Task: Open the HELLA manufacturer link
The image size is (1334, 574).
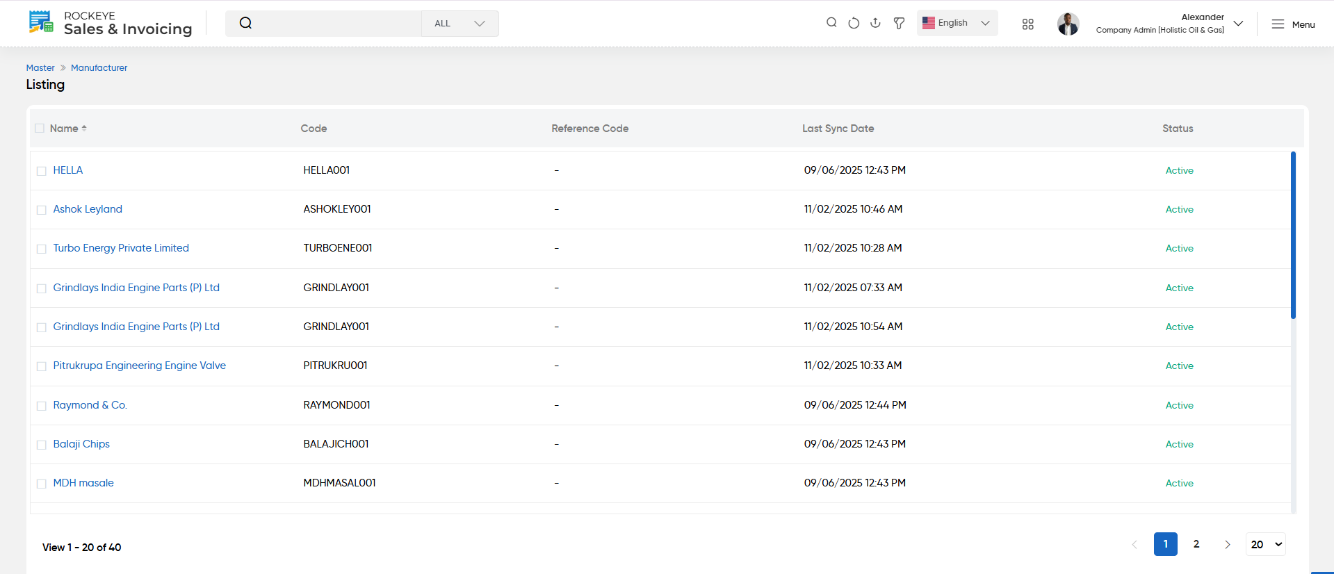Action: (x=68, y=170)
